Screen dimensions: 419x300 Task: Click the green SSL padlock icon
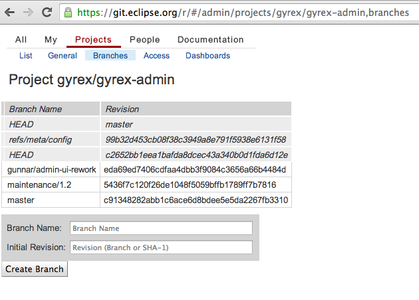point(68,13)
